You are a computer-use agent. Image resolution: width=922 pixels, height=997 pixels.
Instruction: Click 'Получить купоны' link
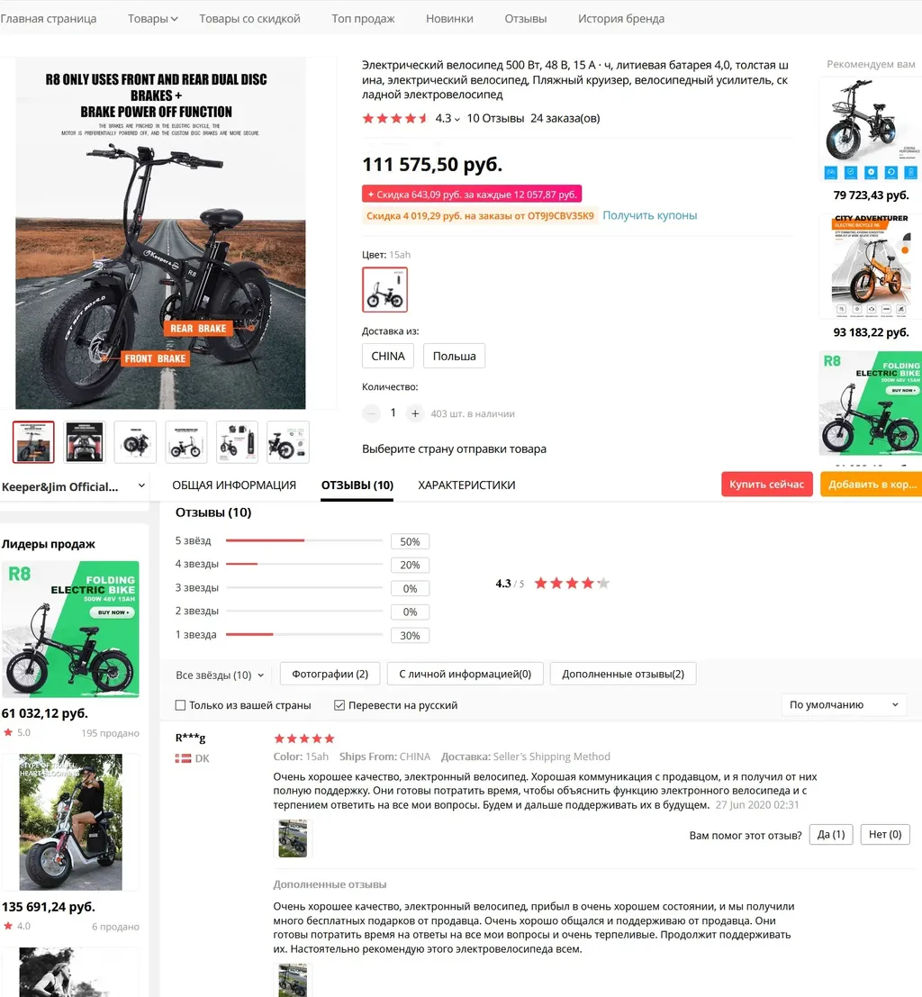pyautogui.click(x=650, y=215)
